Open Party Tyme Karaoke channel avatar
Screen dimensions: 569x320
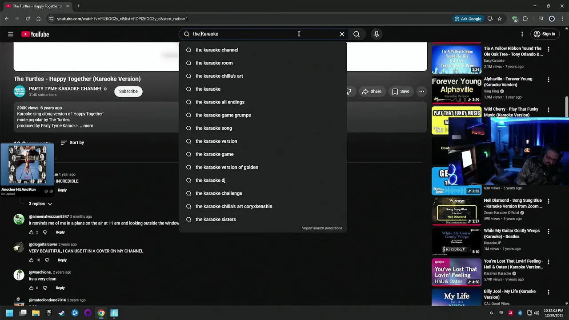[x=20, y=91]
